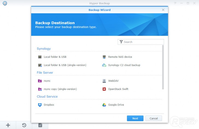
Task: Click the plus icon to create backup task
Action: tap(8, 125)
